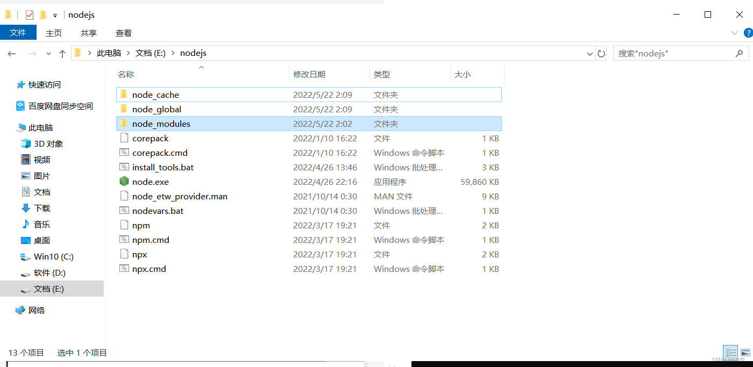The width and height of the screenshot is (753, 367).
Task: Click the Quick access star icon
Action: point(21,84)
